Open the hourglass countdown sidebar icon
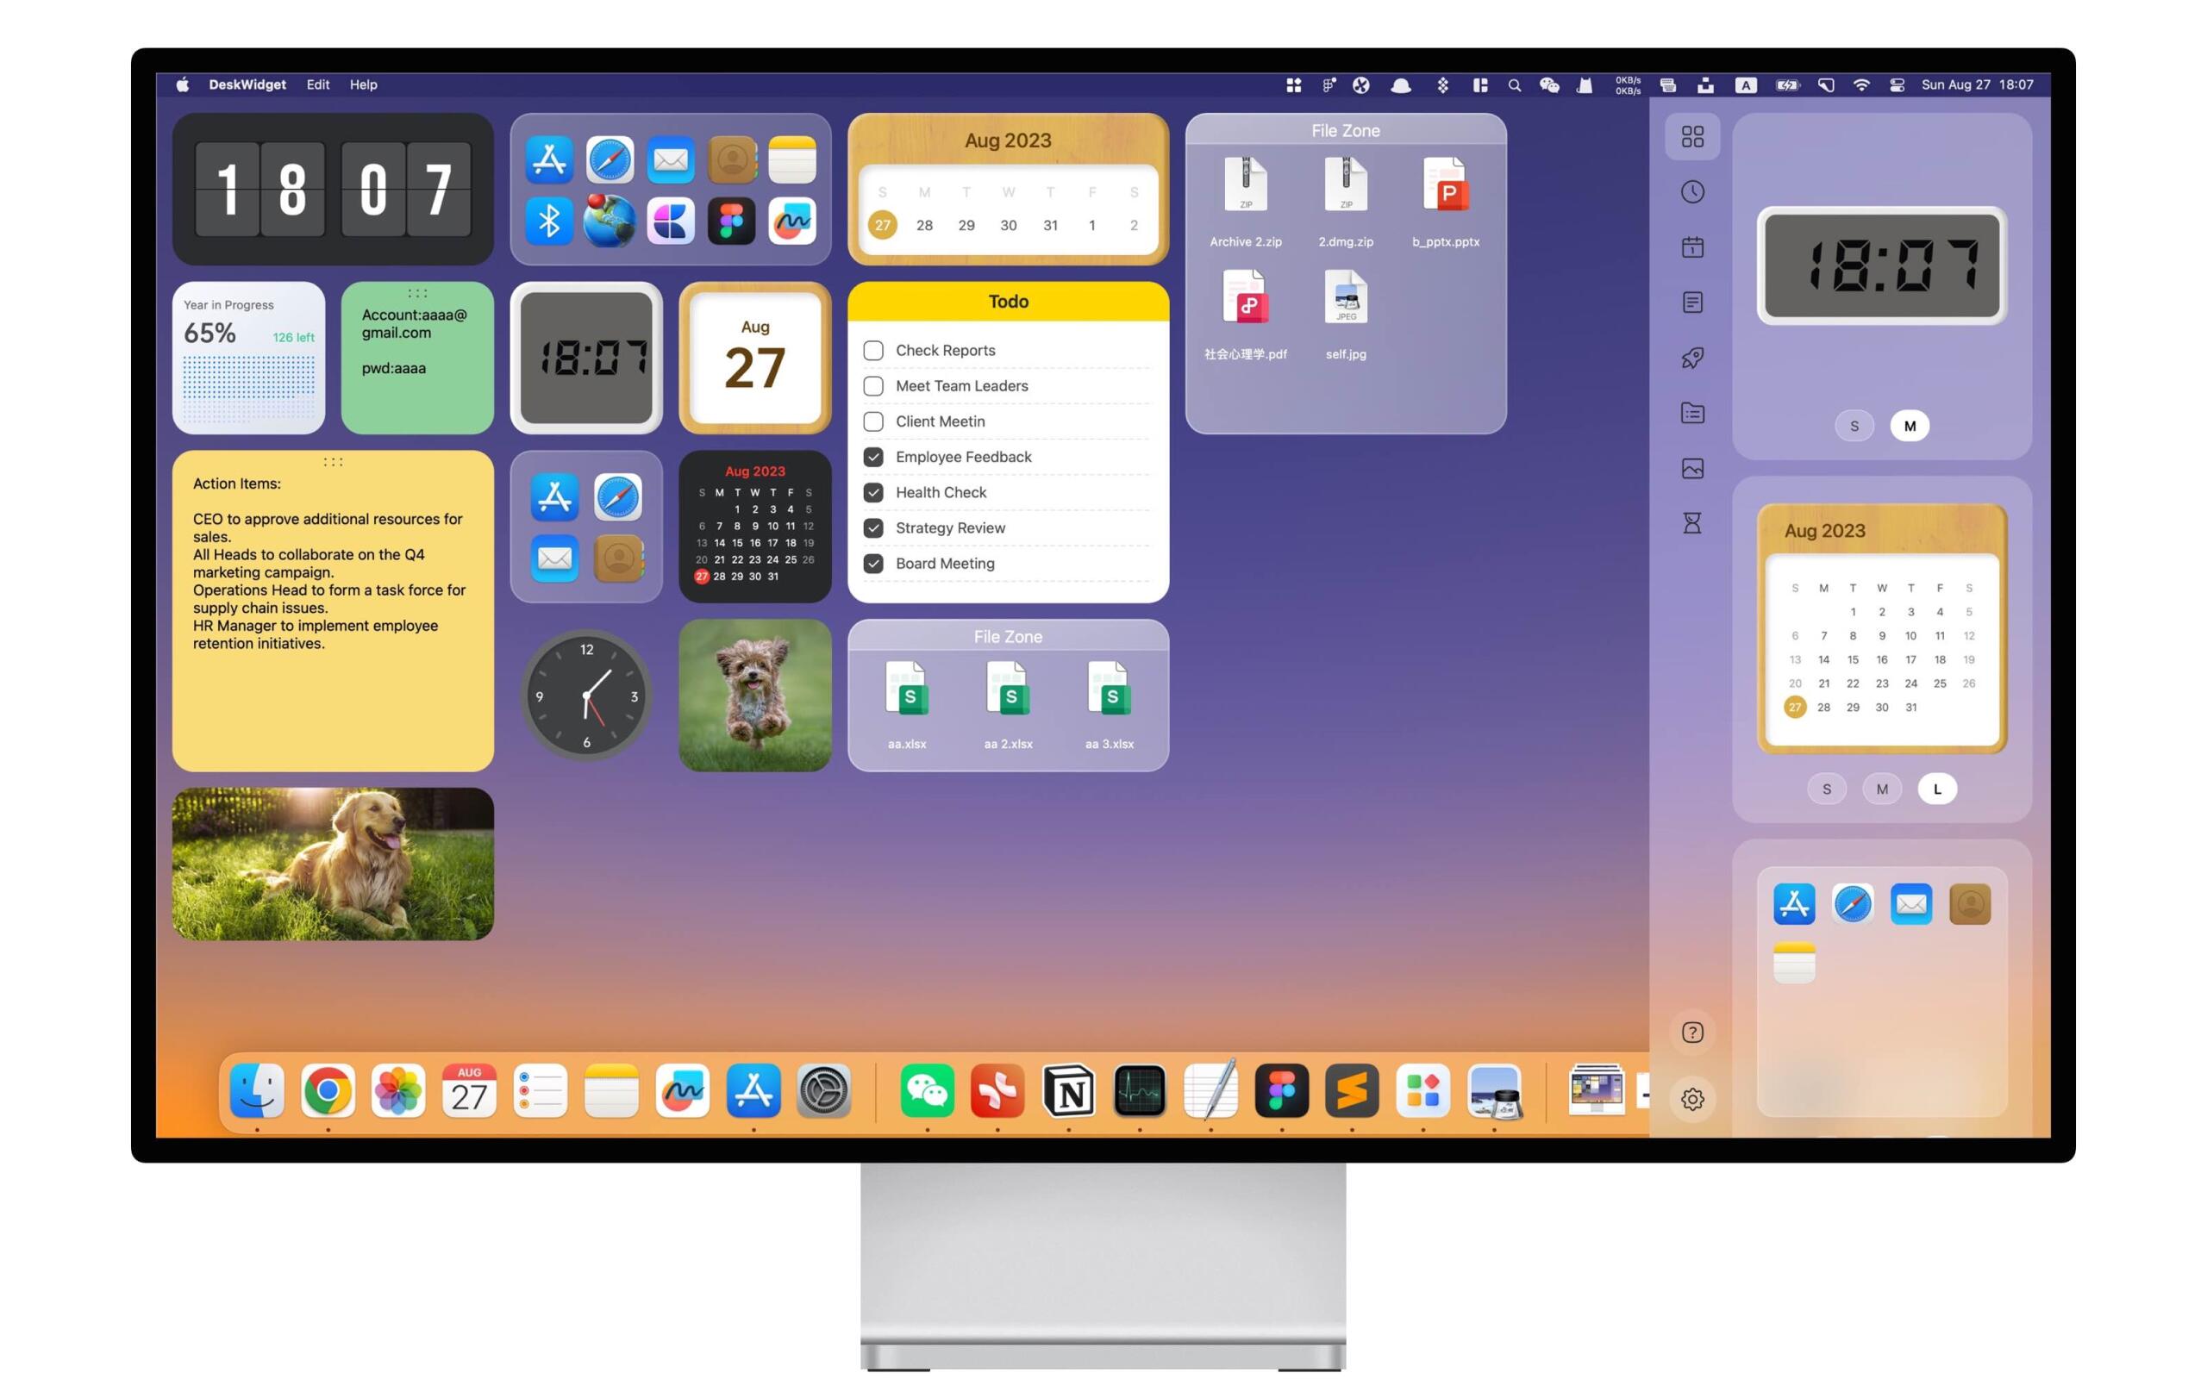The height and width of the screenshot is (1379, 2207). point(1691,522)
